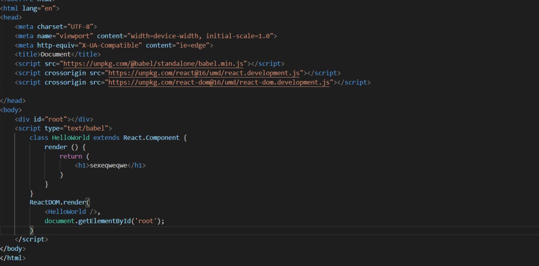Open the react-dom.development.js unpkg link

pyautogui.click(x=219, y=82)
